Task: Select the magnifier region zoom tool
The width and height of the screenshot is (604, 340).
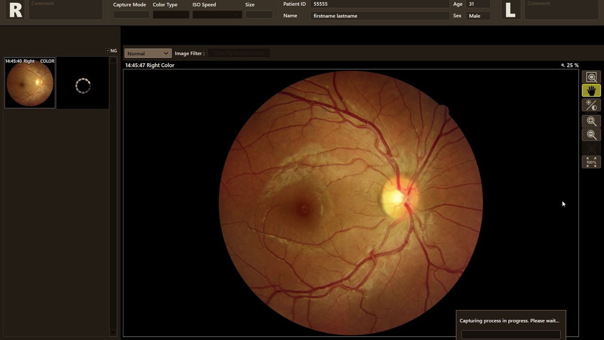Action: 591,77
